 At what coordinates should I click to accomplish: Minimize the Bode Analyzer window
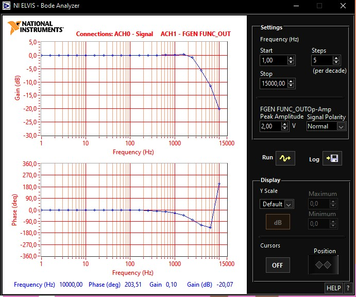[296, 6]
